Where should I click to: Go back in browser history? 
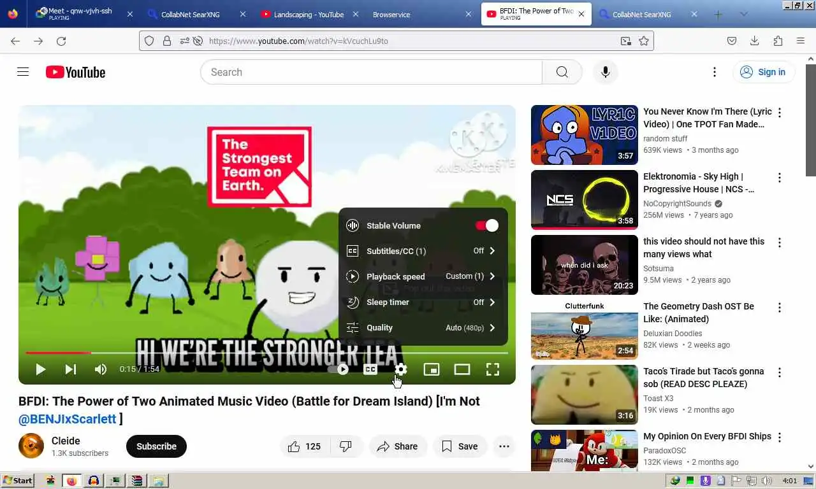point(15,41)
